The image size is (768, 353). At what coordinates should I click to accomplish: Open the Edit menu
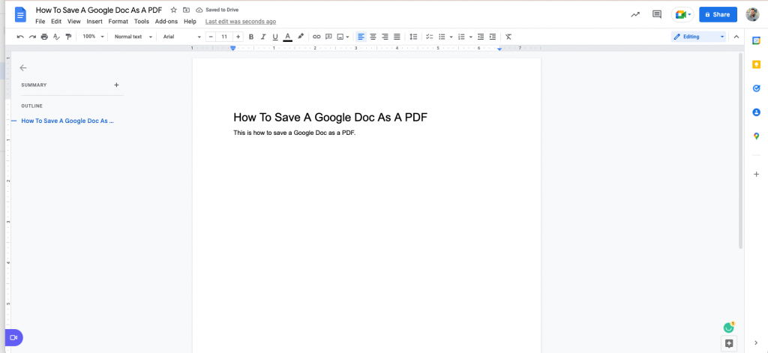coord(56,22)
